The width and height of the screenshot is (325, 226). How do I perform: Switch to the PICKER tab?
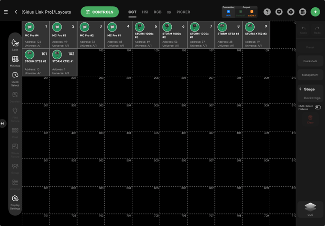183,12
